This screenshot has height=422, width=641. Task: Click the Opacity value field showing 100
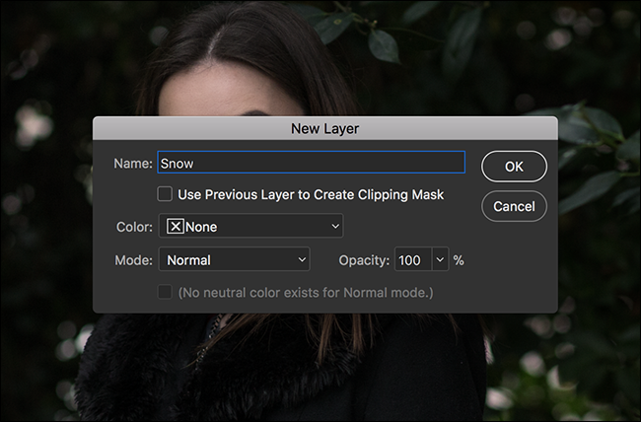point(413,259)
